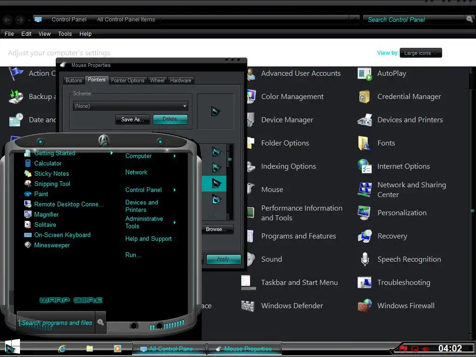Open the Tools menu

pos(65,33)
